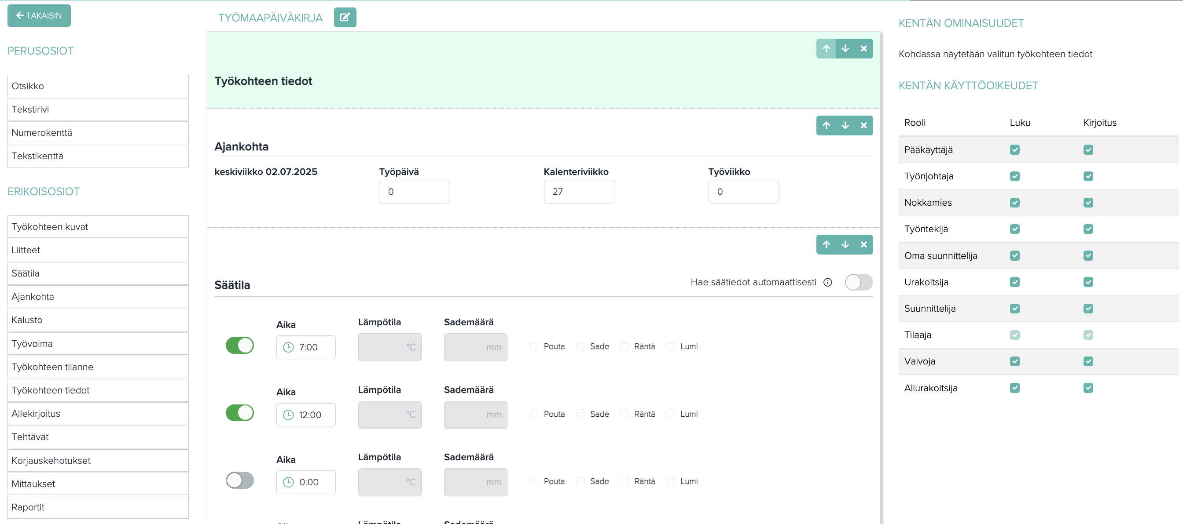Move Ajankohta section up
Viewport: 1183px width, 524px height.
[826, 125]
